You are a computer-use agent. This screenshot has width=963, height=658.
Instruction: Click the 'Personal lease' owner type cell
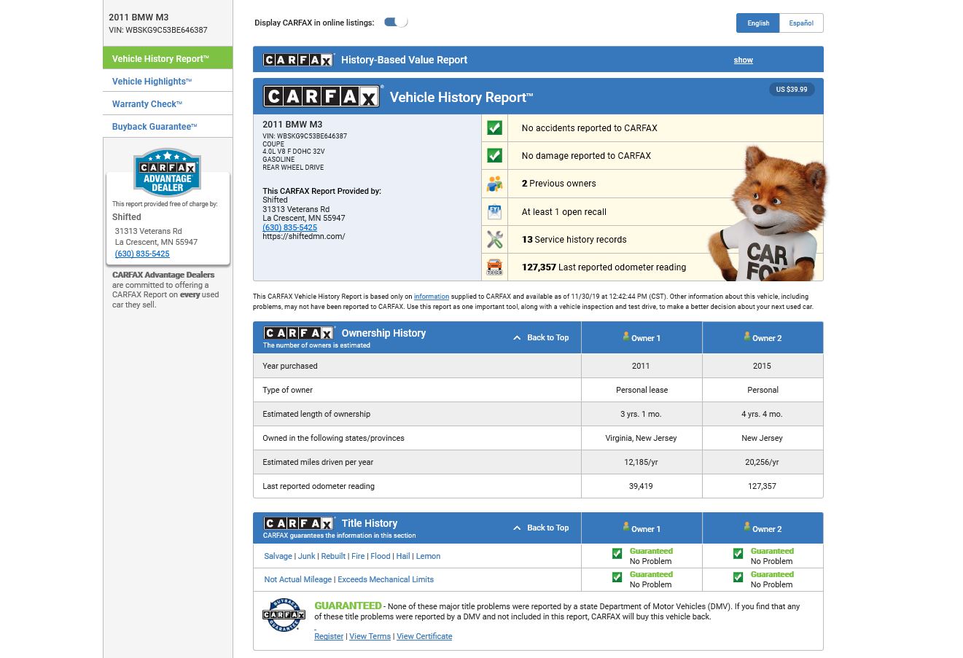[x=642, y=390]
